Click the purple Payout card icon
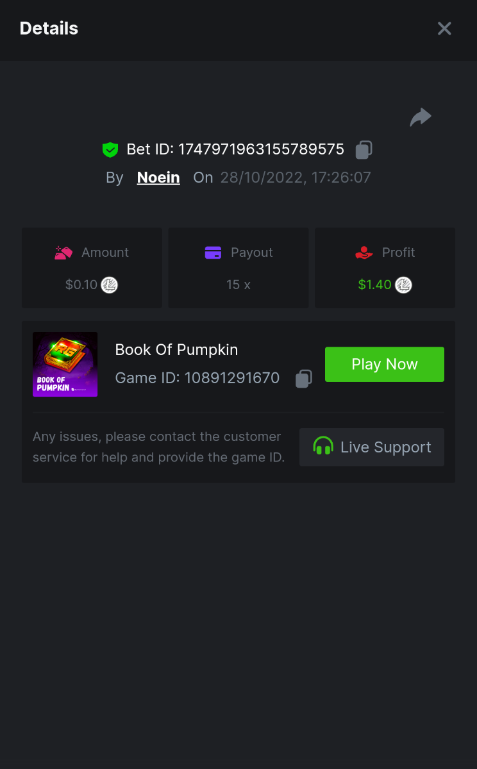Viewport: 477px width, 769px height. (213, 252)
